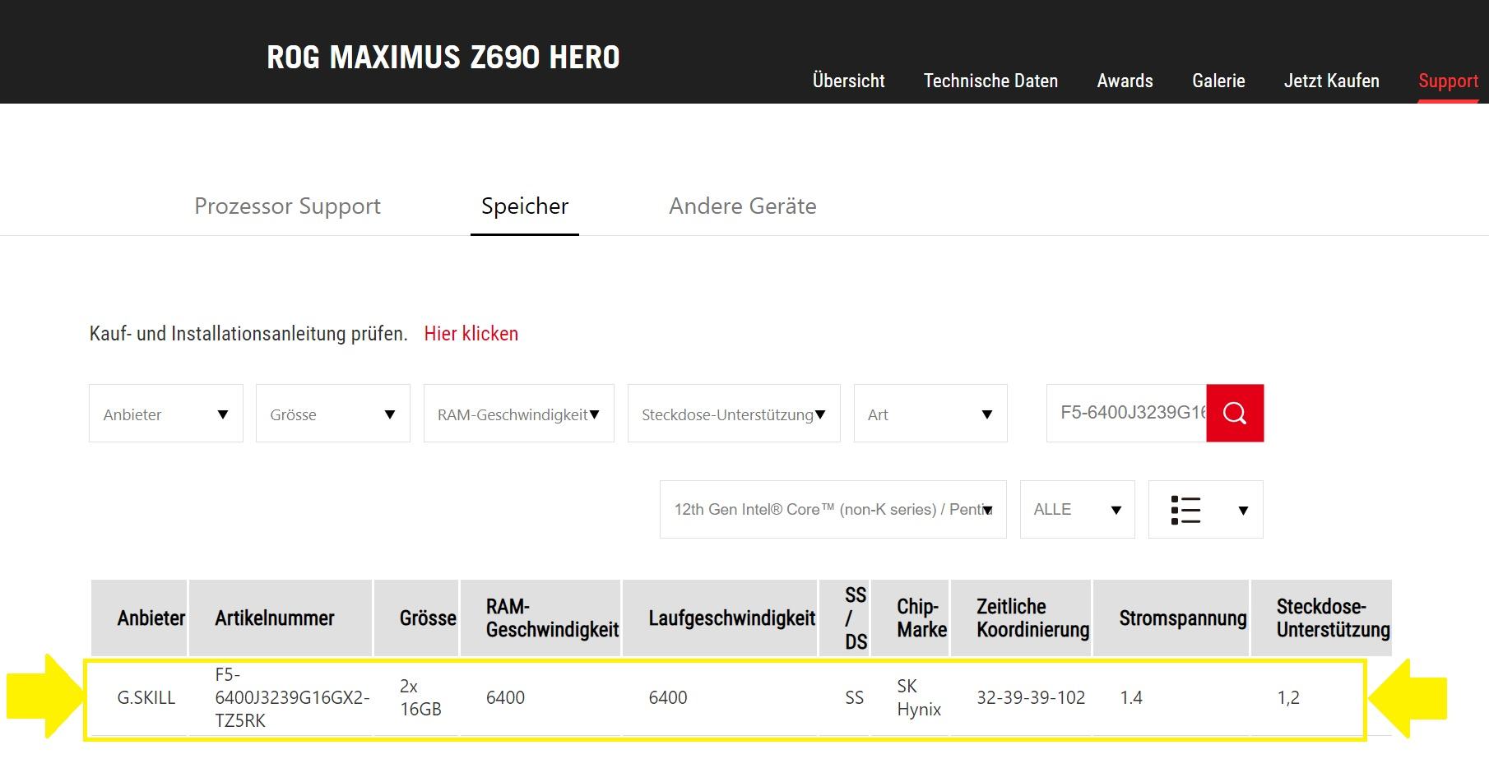Click the Grösse column header

click(416, 618)
